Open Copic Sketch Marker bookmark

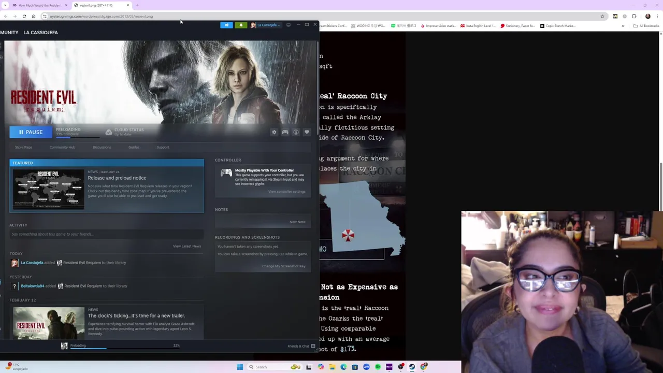(x=558, y=26)
